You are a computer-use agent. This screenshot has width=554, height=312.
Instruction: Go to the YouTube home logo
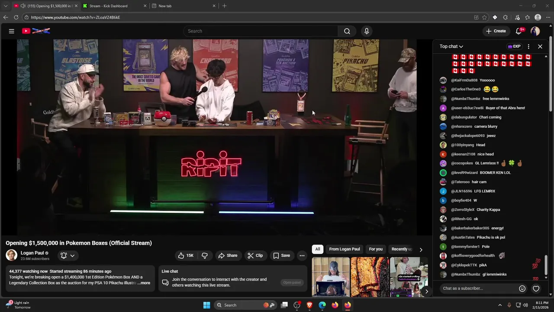(x=36, y=31)
